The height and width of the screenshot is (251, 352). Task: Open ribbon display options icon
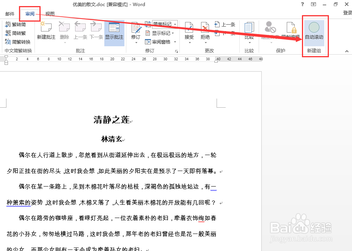[x=313, y=4]
